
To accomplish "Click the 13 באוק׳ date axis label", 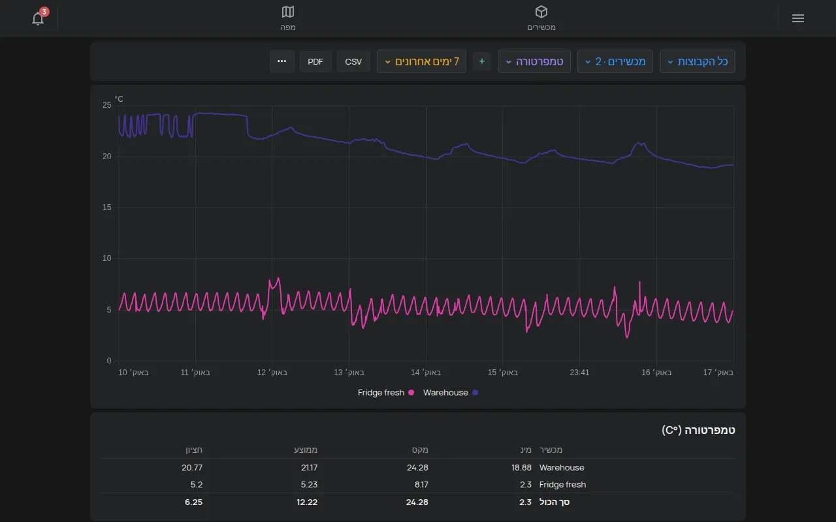I will (x=349, y=373).
